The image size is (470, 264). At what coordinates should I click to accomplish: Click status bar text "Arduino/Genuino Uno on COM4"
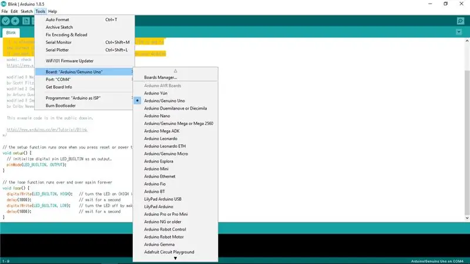click(x=437, y=261)
